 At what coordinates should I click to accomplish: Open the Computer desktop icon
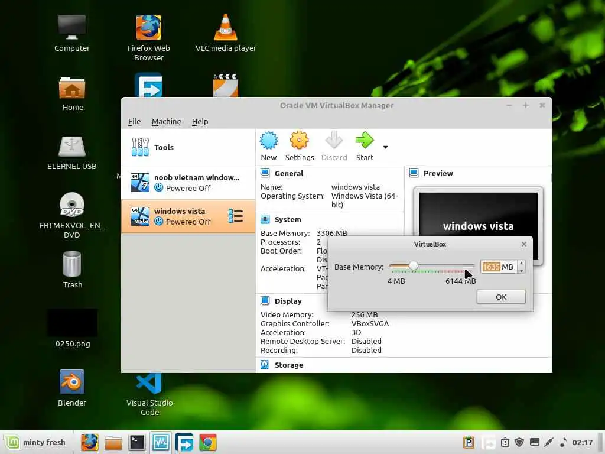[x=71, y=34]
